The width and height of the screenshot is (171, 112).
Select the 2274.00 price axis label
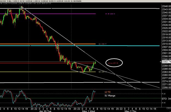coord(167,81)
